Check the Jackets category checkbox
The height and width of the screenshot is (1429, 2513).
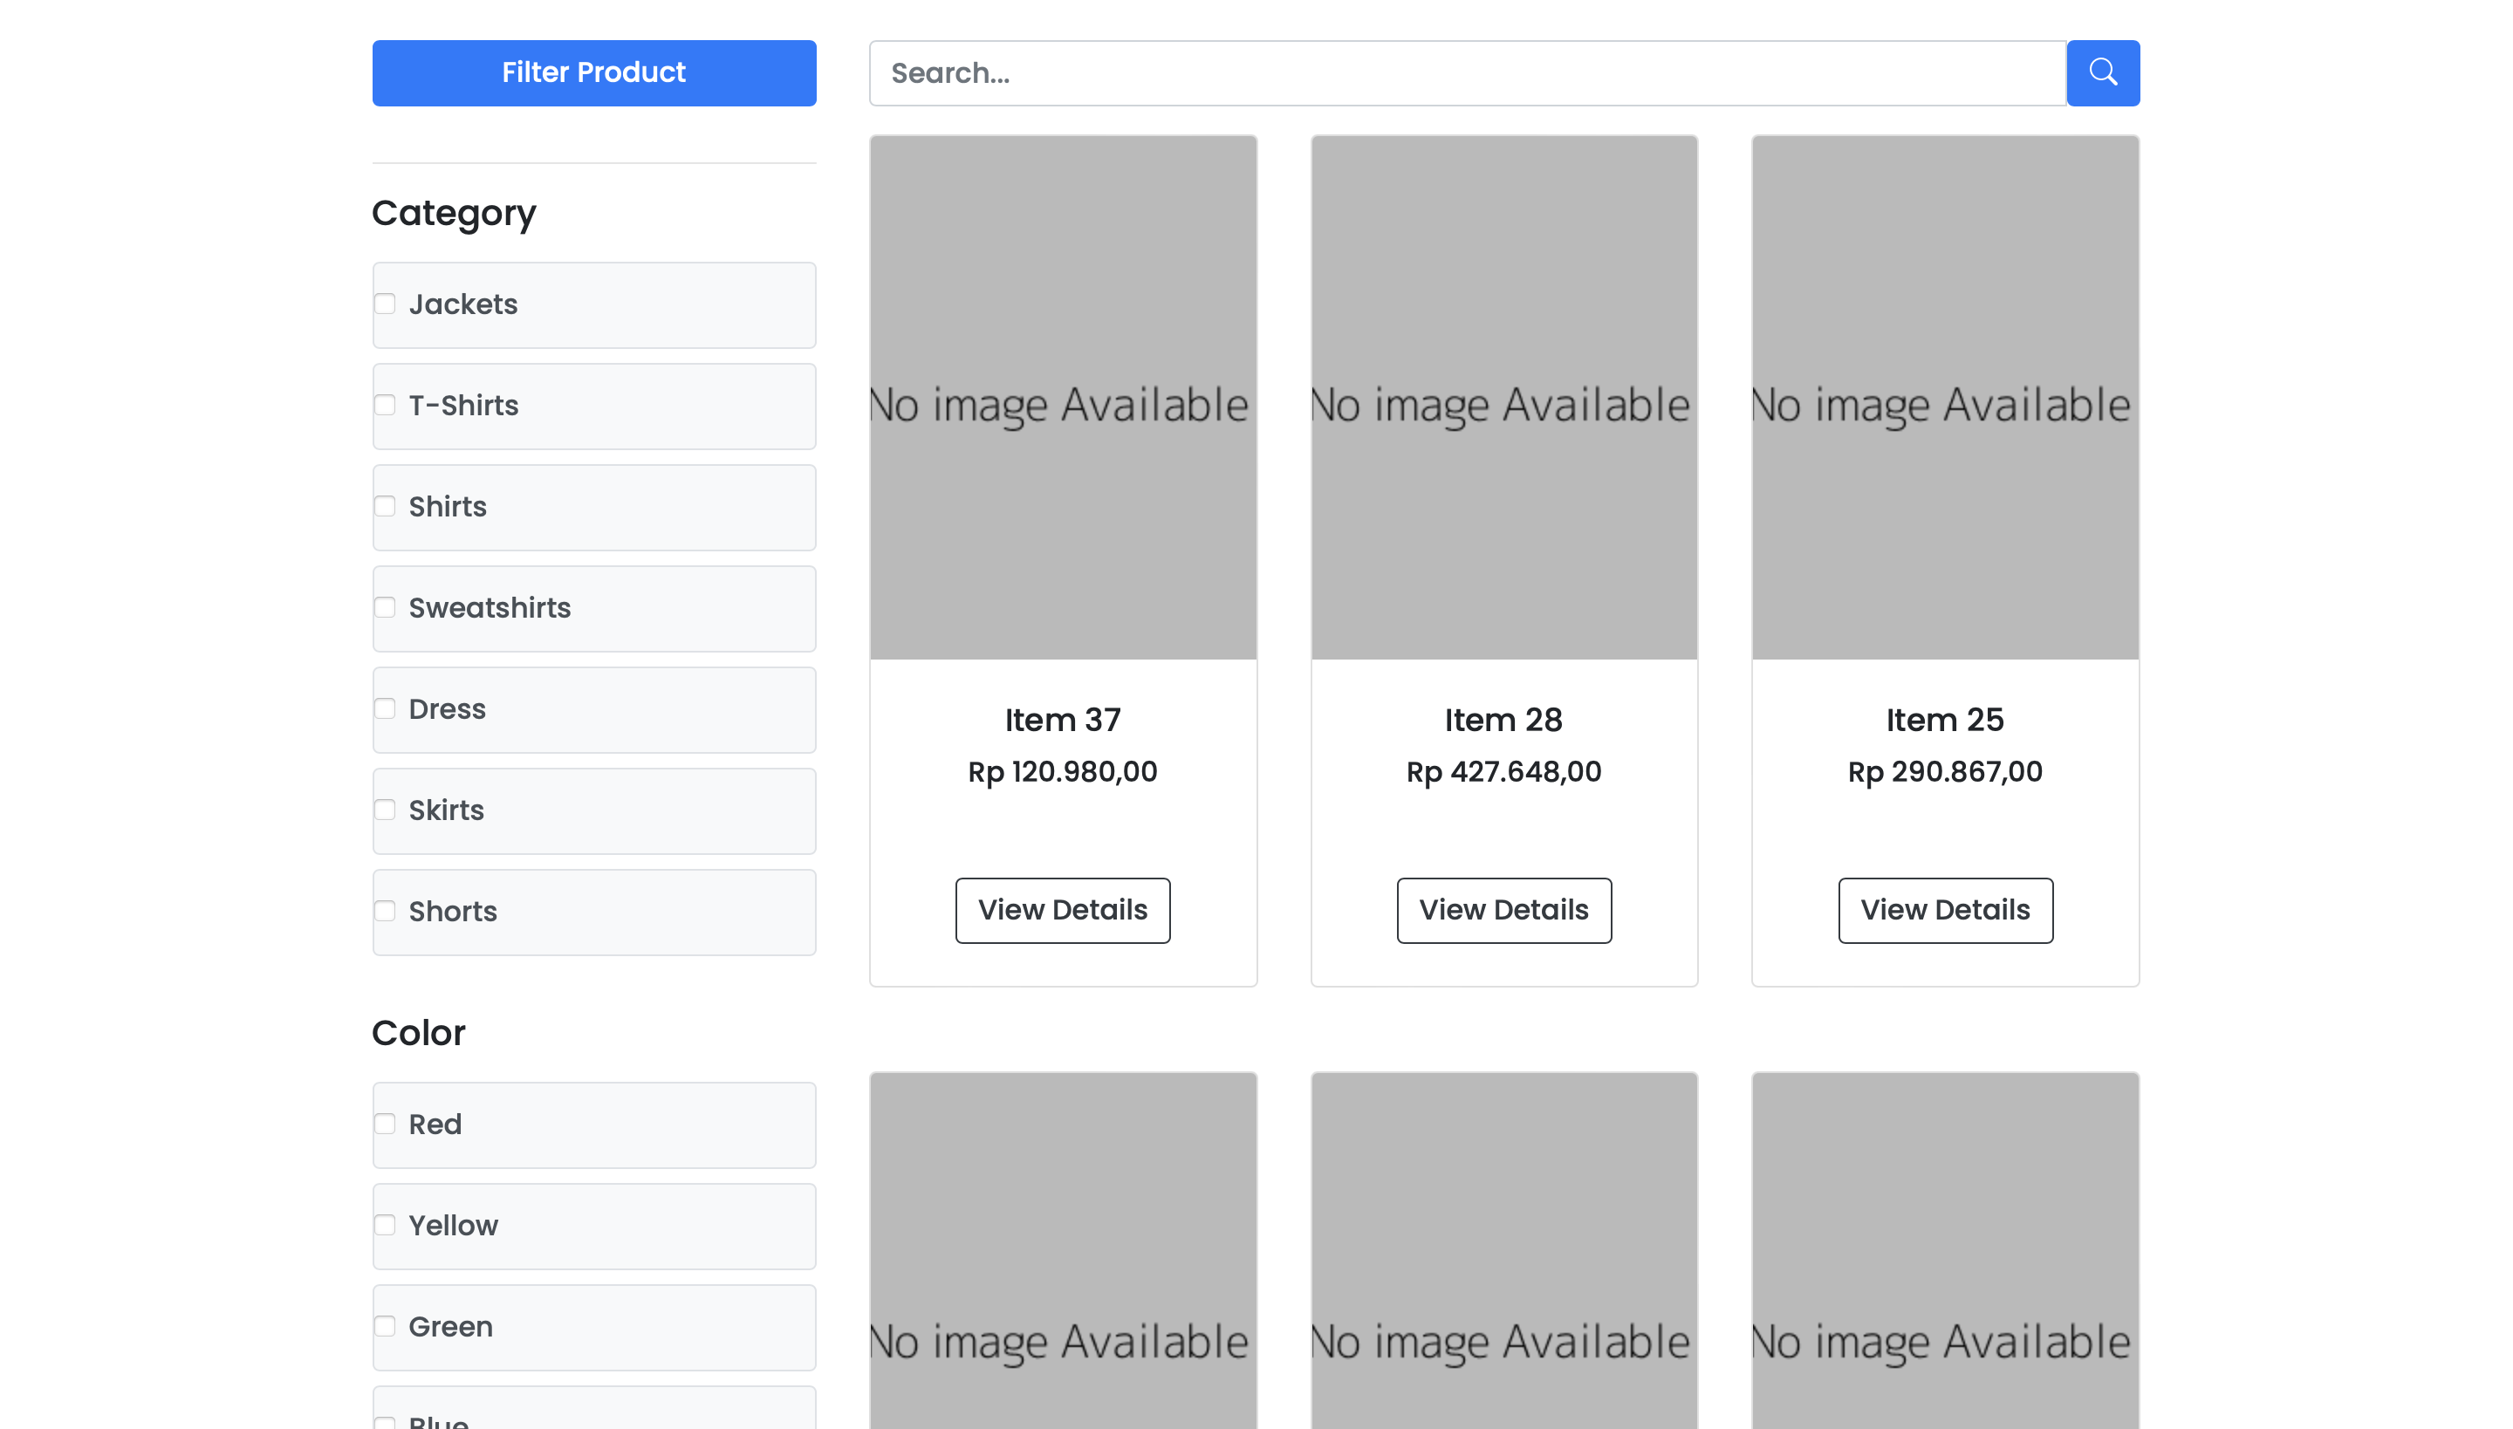click(385, 304)
